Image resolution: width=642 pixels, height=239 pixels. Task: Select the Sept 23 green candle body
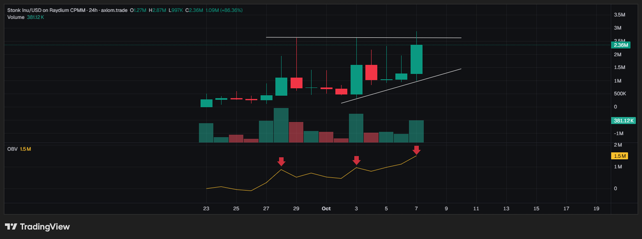pyautogui.click(x=207, y=103)
